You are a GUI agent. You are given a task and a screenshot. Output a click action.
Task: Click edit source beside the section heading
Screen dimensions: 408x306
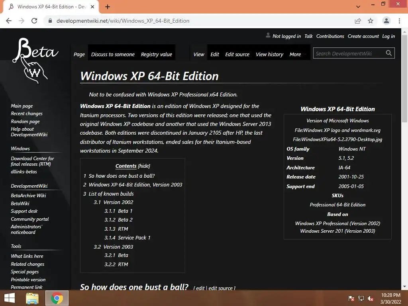[221, 288]
